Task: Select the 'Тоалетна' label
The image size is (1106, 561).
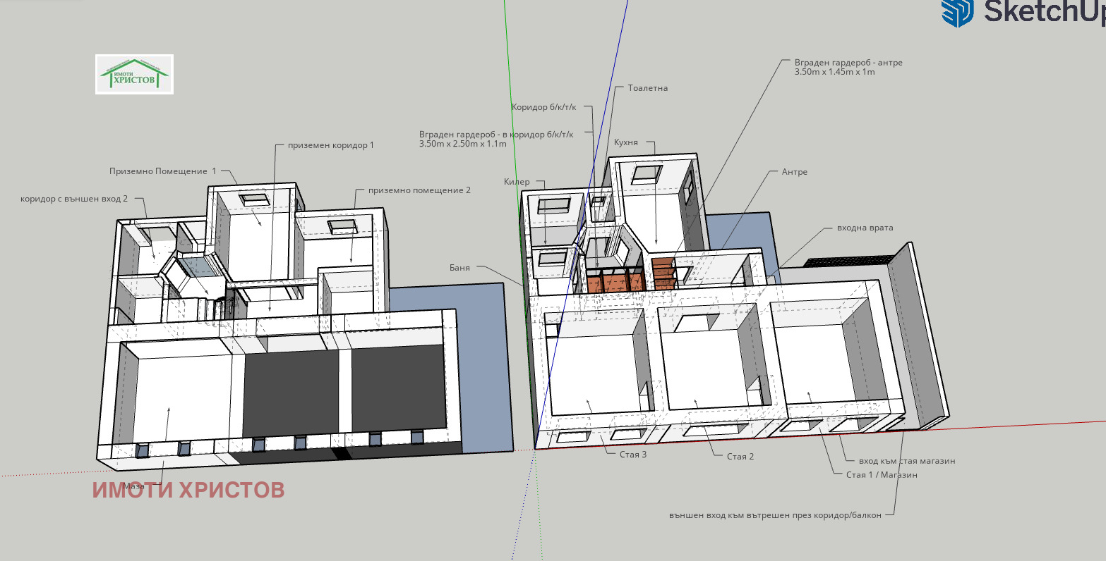Action: point(647,88)
